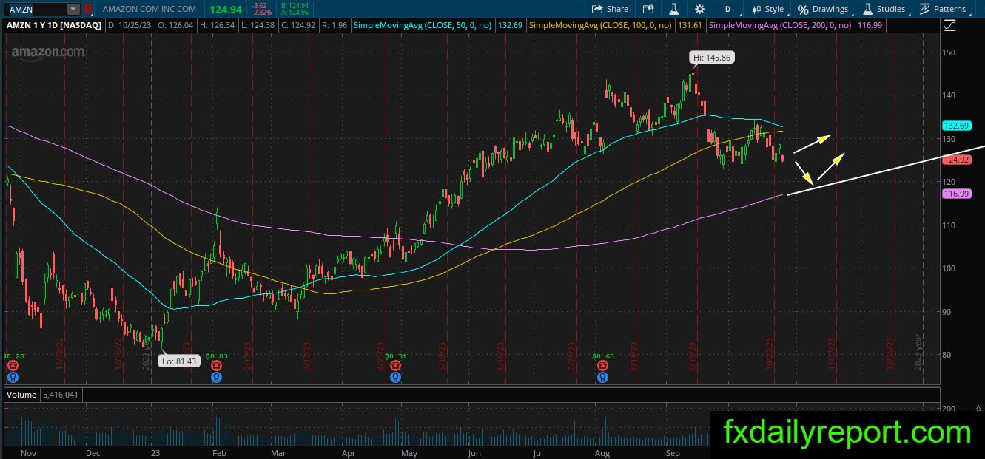Image resolution: width=985 pixels, height=459 pixels.
Task: Click the $0.65 earnings estimate label
Action: point(602,356)
